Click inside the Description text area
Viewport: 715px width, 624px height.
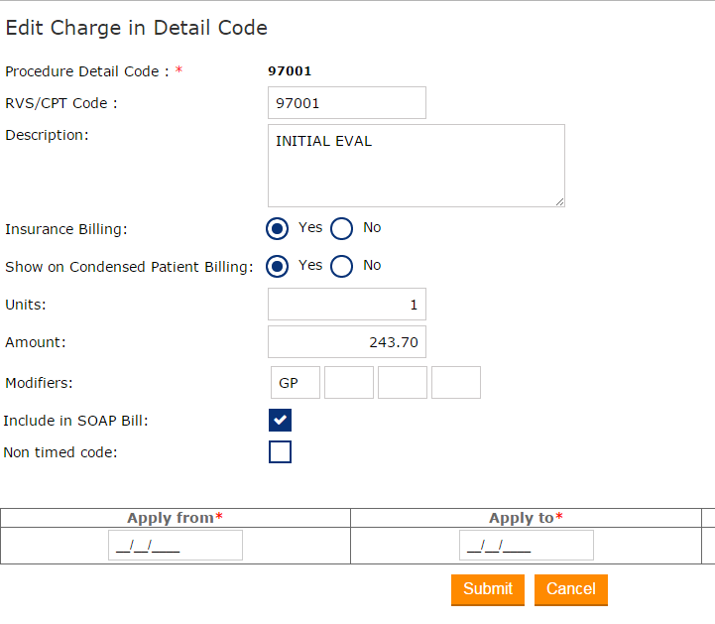[416, 166]
